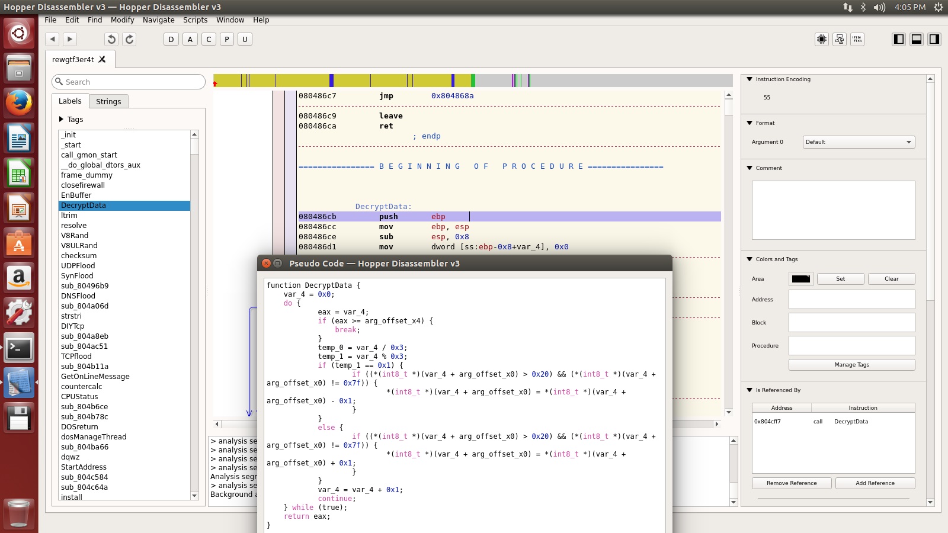Click the Comment text box
948x533 pixels.
coord(833,210)
